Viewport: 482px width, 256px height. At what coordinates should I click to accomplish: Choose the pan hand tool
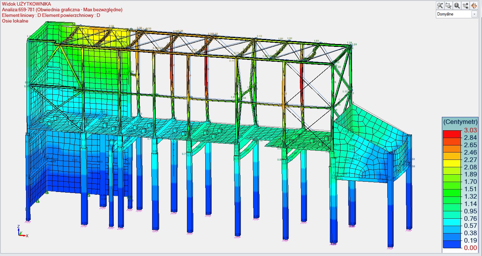(x=465, y=5)
